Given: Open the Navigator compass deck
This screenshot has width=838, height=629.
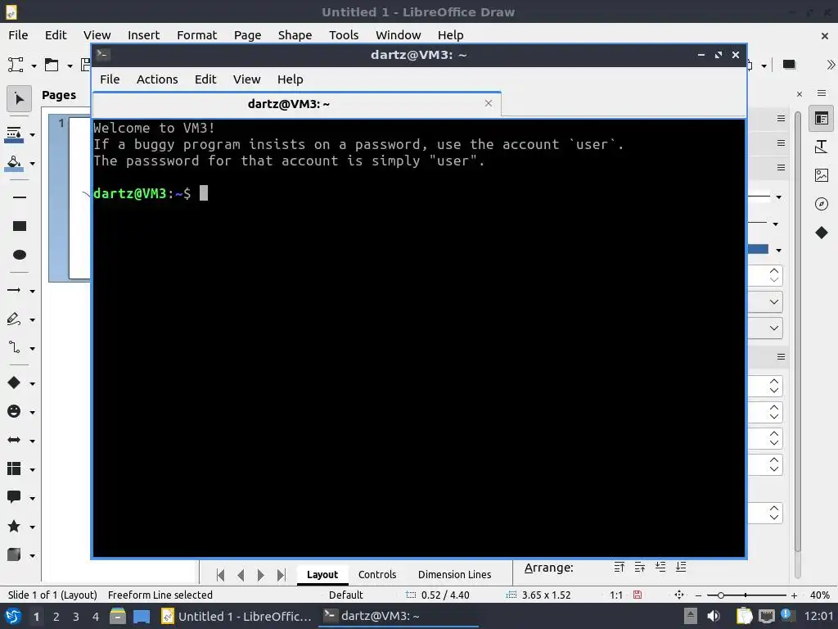Looking at the screenshot, I should pos(822,204).
